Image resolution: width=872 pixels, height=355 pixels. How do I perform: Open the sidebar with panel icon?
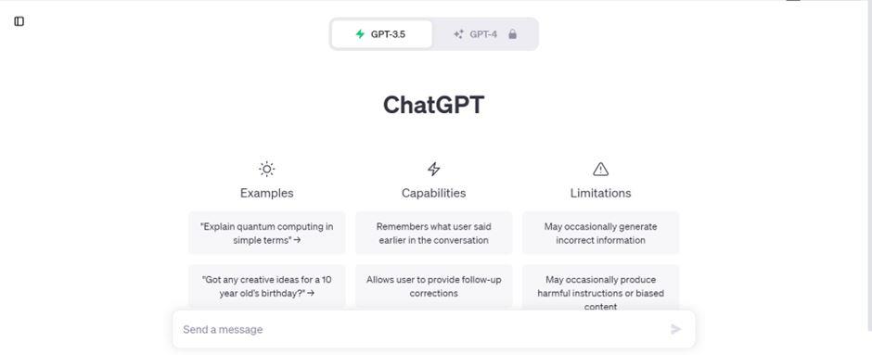(19, 21)
